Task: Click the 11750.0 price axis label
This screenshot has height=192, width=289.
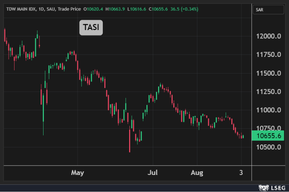Action: click(x=268, y=55)
